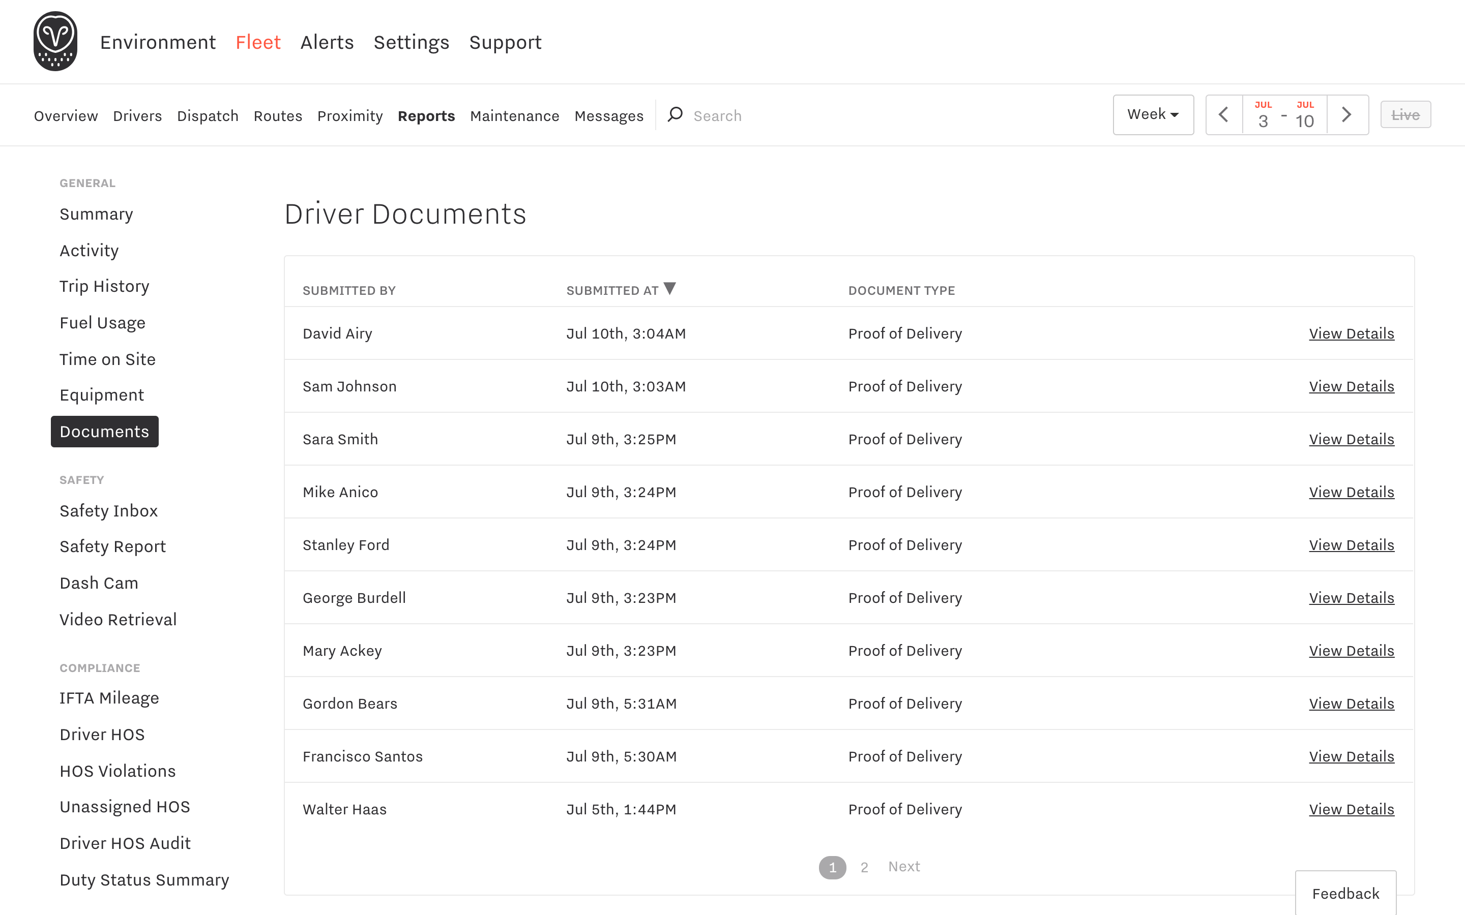Image resolution: width=1465 pixels, height=915 pixels.
Task: Go to page 2 of documents
Action: tap(864, 867)
